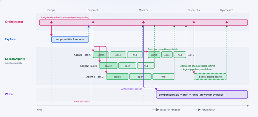Select the Monitor phase heading

(x=143, y=10)
